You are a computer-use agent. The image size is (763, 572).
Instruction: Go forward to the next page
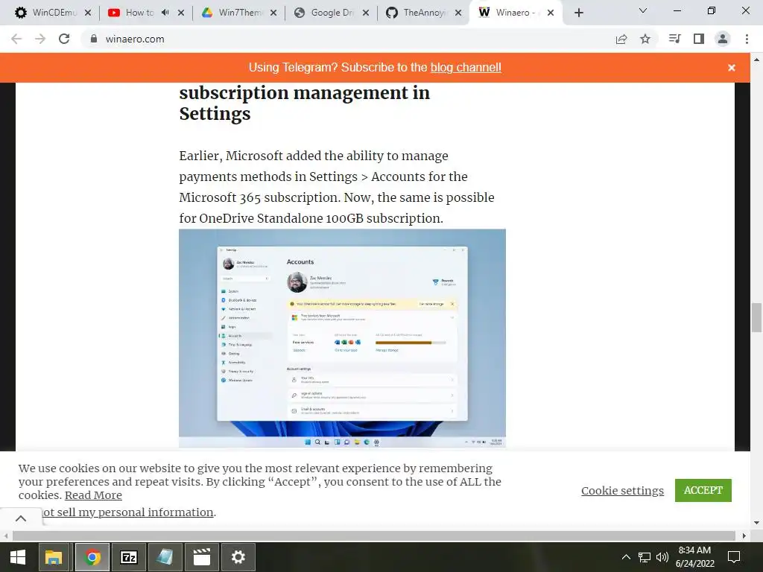pyautogui.click(x=40, y=39)
